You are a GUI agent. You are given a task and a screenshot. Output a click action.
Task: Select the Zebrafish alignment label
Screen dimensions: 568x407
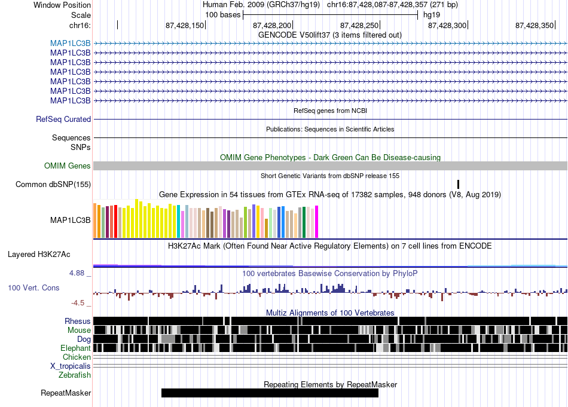click(x=75, y=375)
